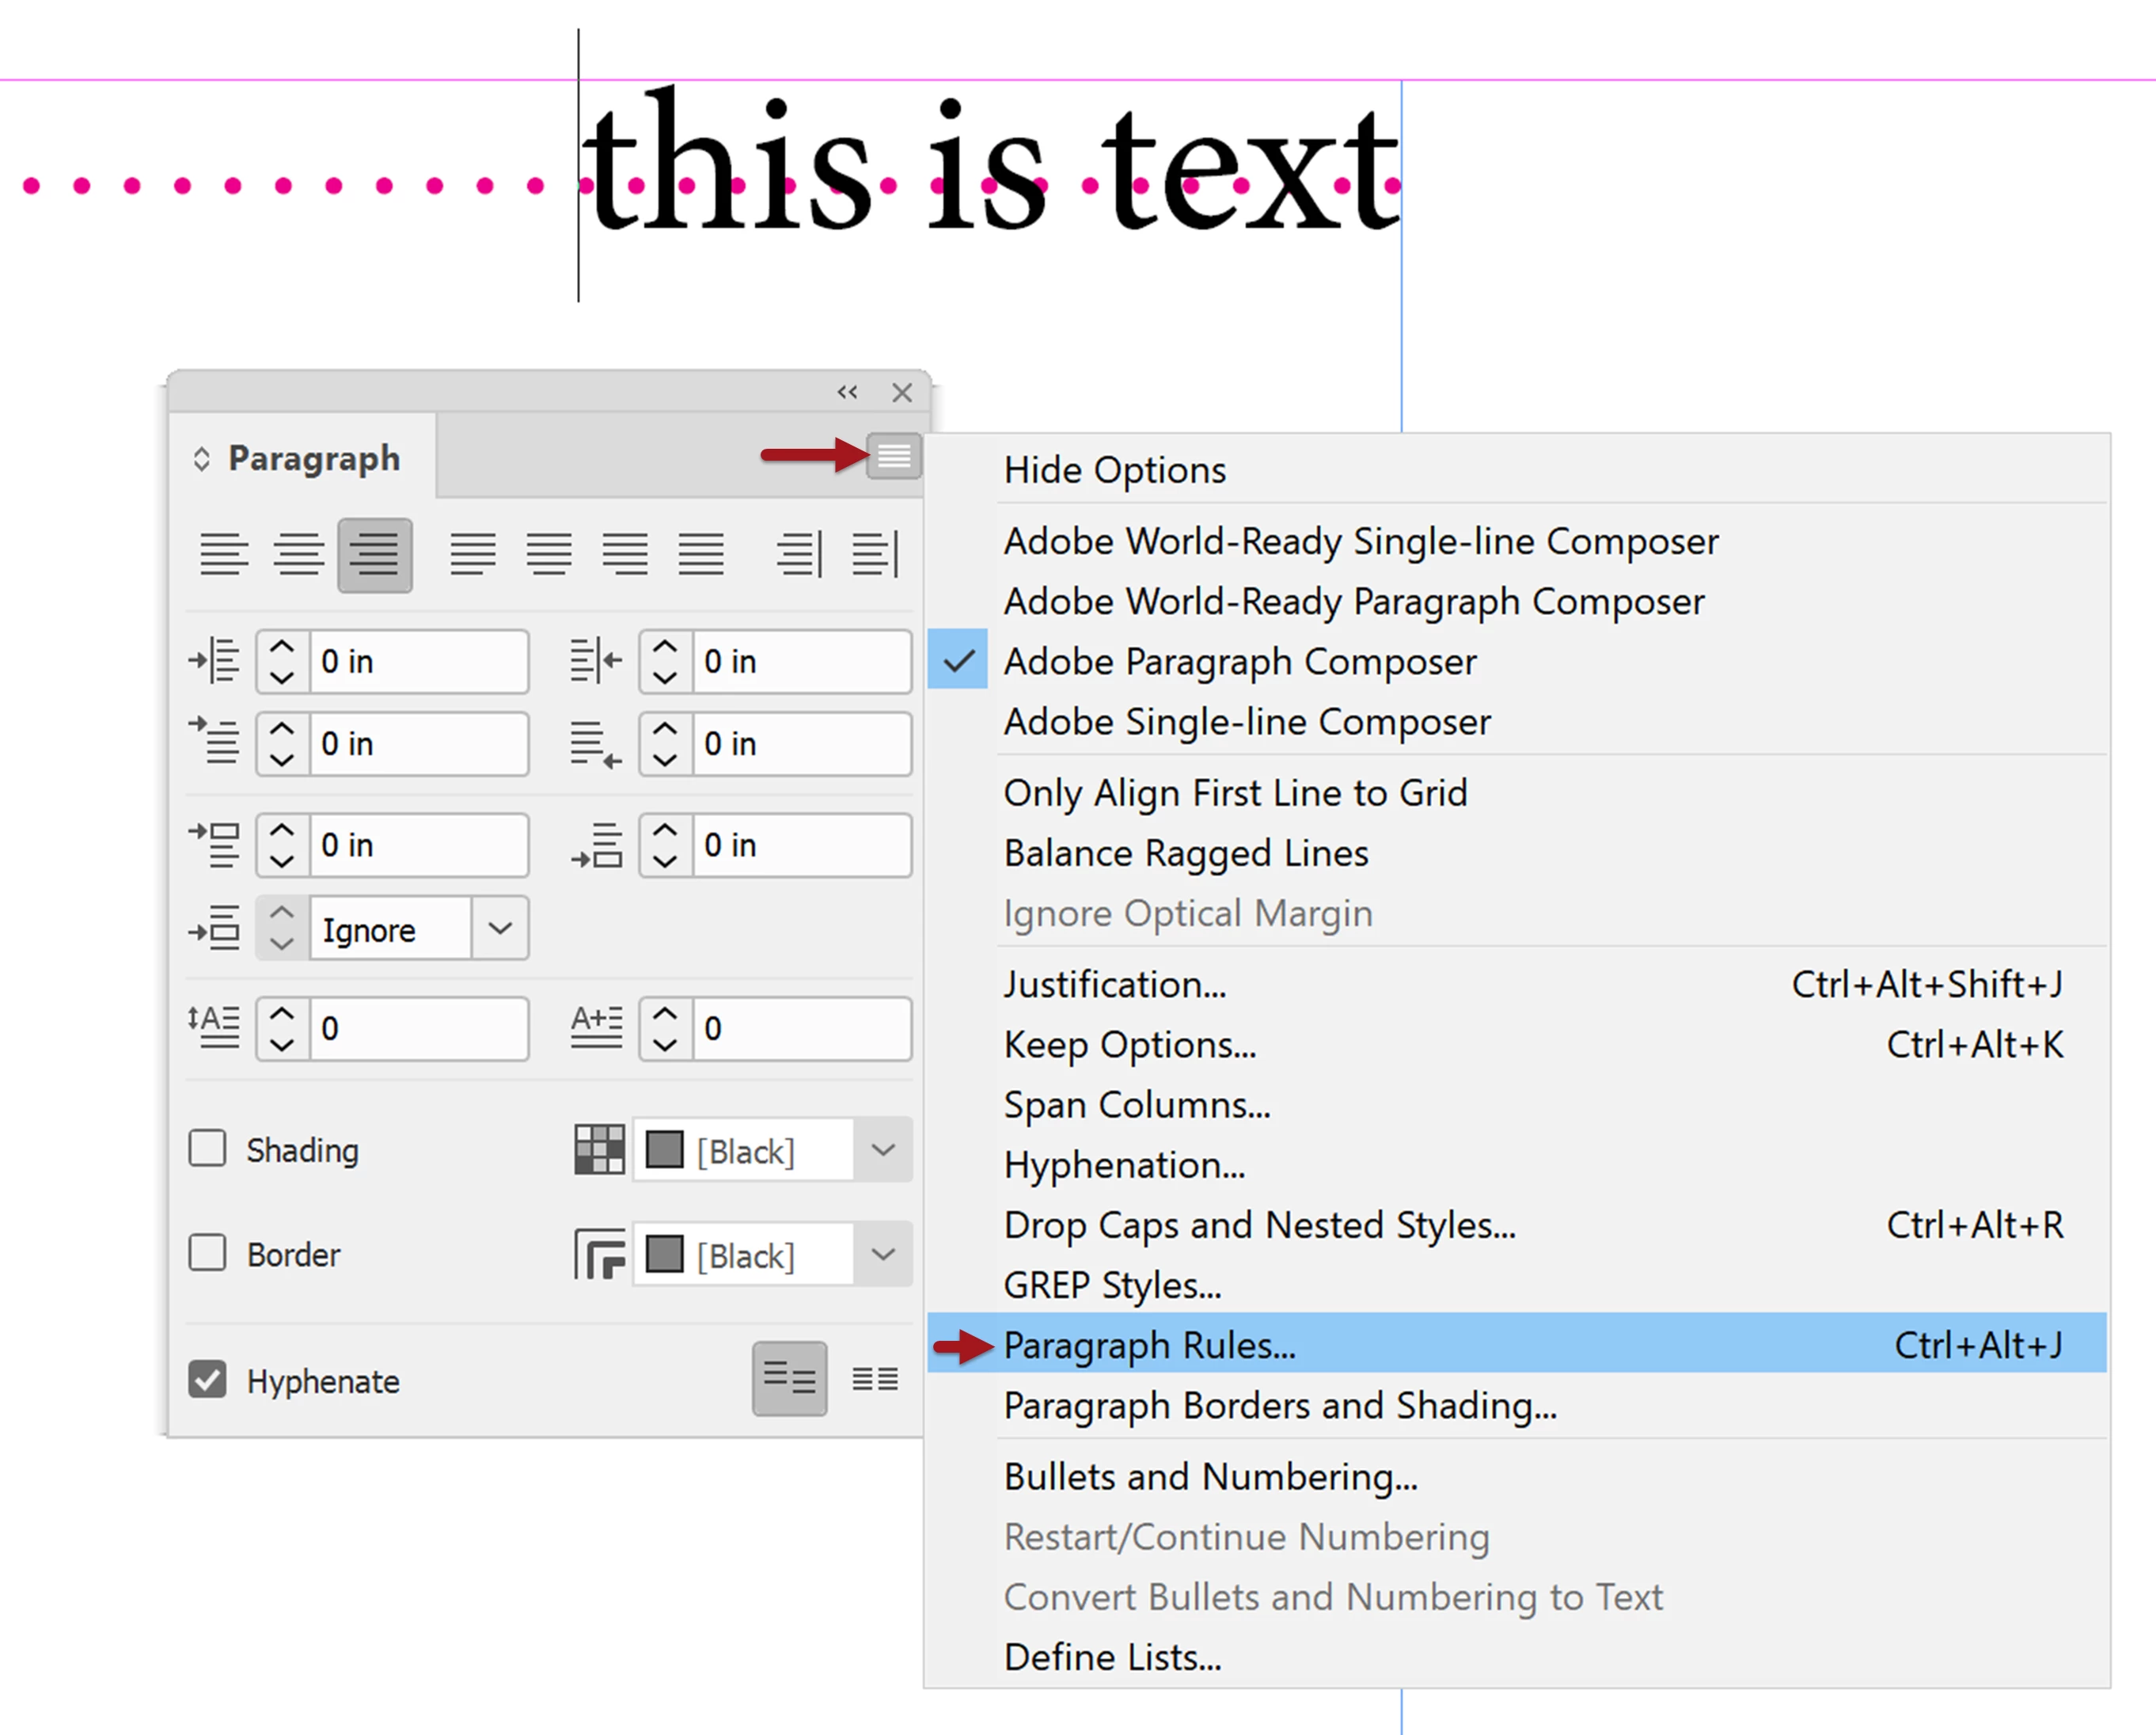This screenshot has width=2156, height=1735.
Task: Click the Align Center paragraph icon
Action: point(298,554)
